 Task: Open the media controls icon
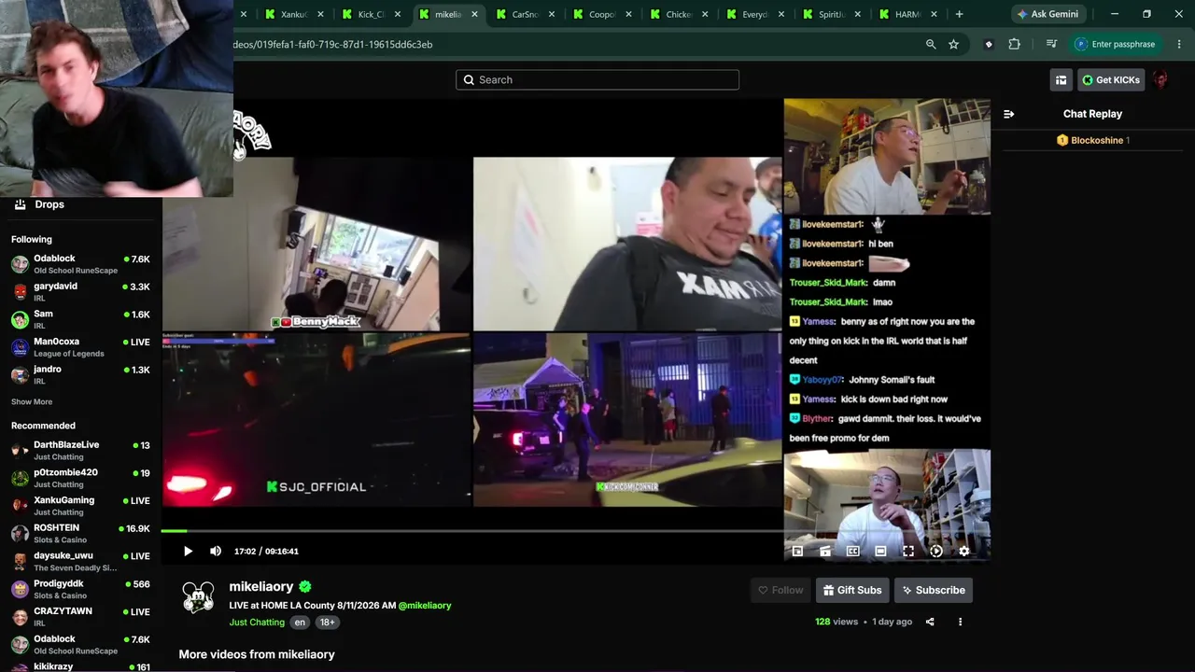click(1051, 44)
